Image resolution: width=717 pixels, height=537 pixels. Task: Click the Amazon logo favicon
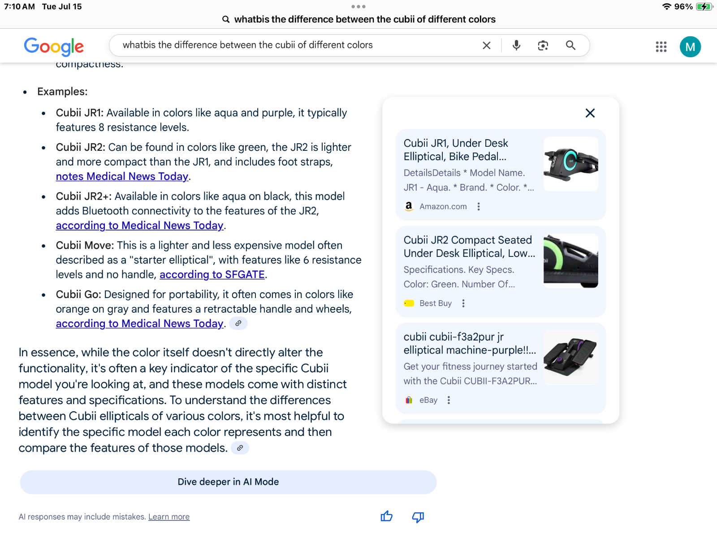pyautogui.click(x=409, y=206)
